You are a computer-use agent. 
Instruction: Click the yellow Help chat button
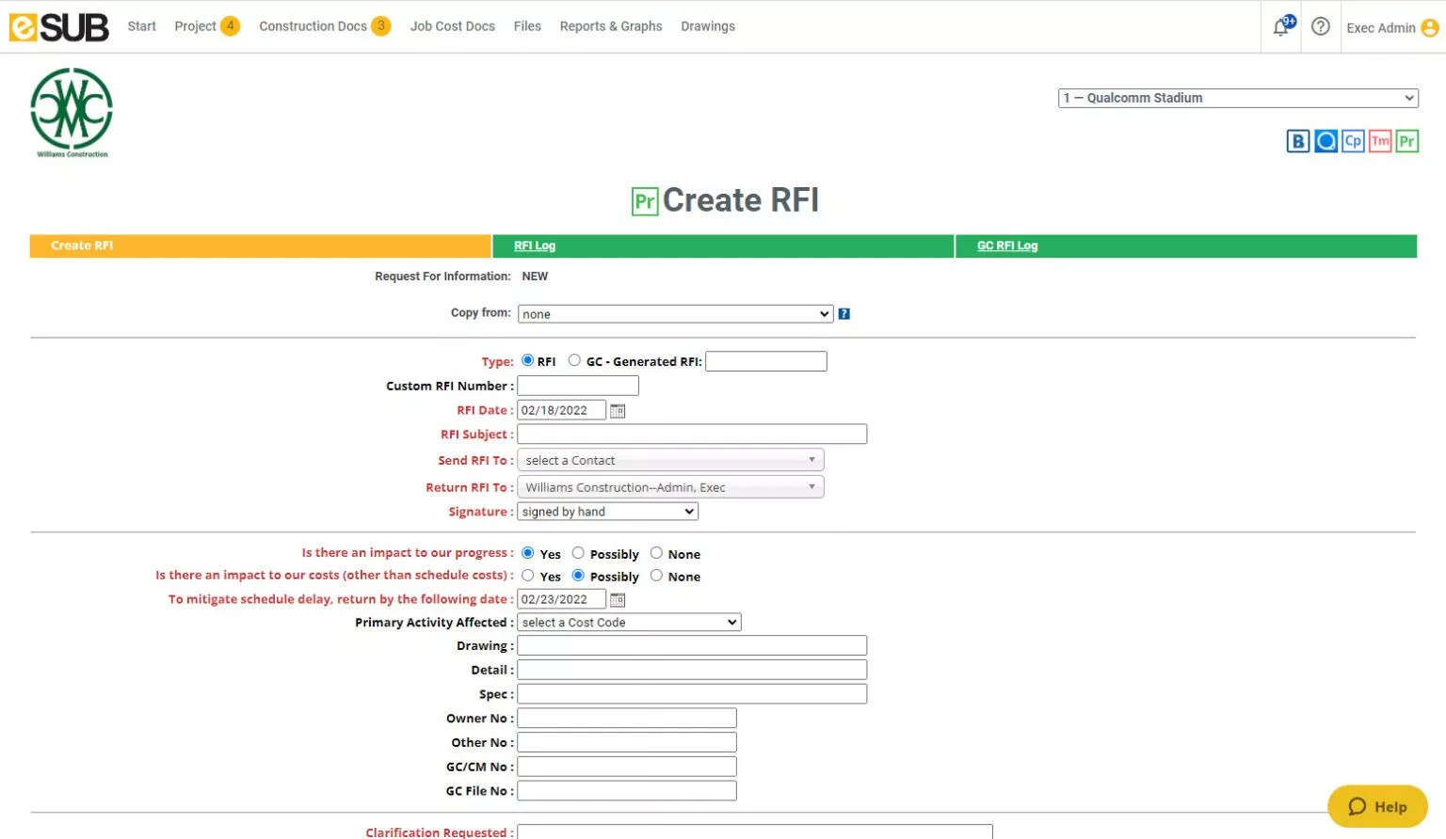pos(1377,806)
